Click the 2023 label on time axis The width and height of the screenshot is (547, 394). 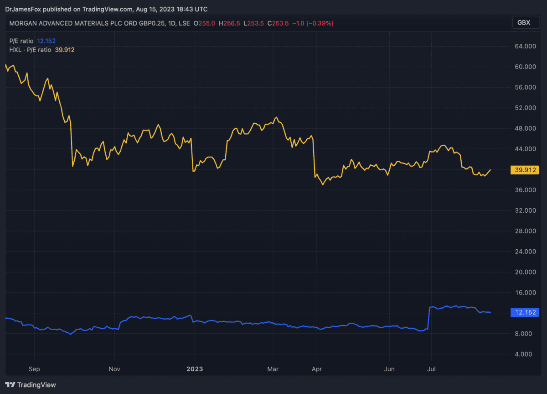195,368
